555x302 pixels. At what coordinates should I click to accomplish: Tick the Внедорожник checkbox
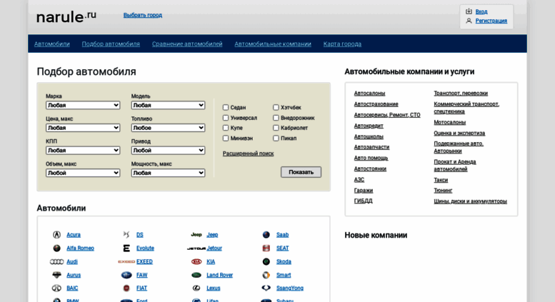[276, 117]
